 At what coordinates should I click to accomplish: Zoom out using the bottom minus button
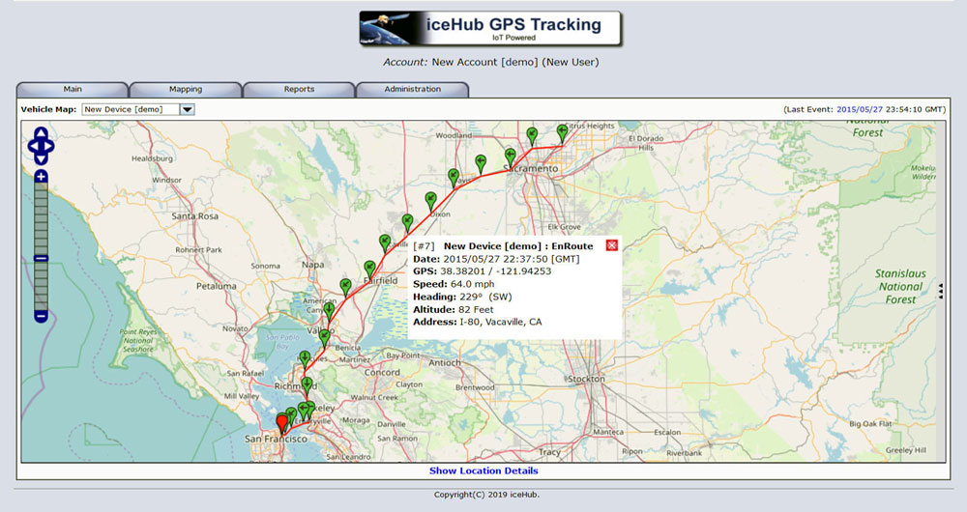(41, 316)
